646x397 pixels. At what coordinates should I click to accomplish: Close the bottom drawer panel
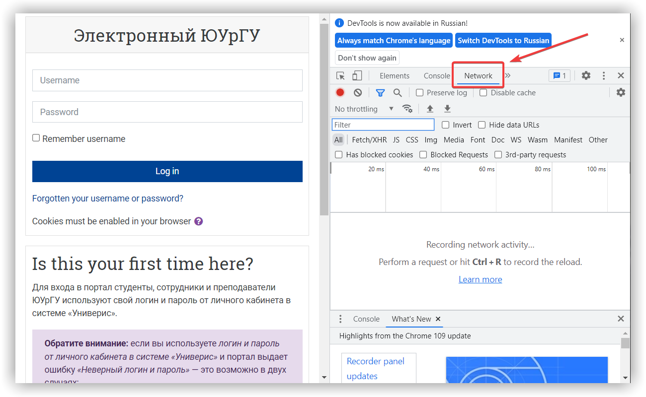pyautogui.click(x=621, y=319)
